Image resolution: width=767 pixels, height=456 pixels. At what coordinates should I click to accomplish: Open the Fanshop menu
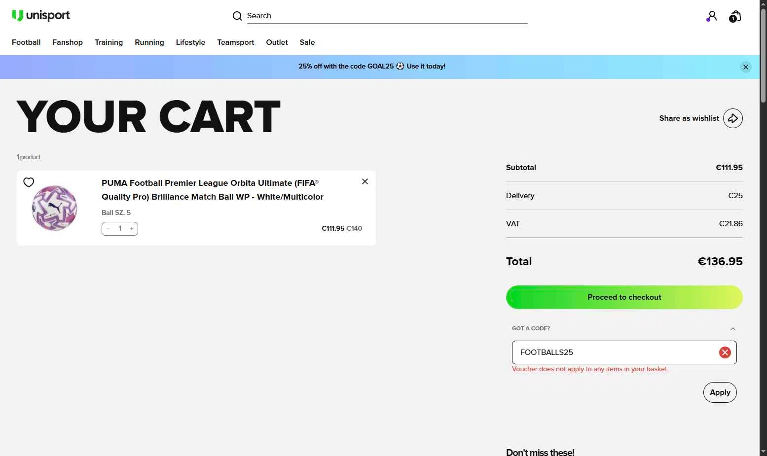[x=68, y=42]
